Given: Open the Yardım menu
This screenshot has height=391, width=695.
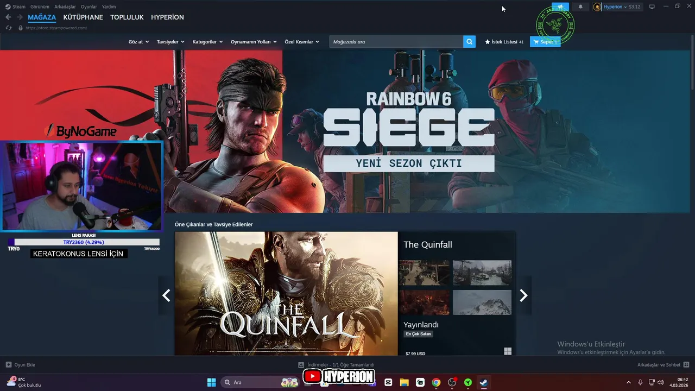Looking at the screenshot, I should [109, 7].
